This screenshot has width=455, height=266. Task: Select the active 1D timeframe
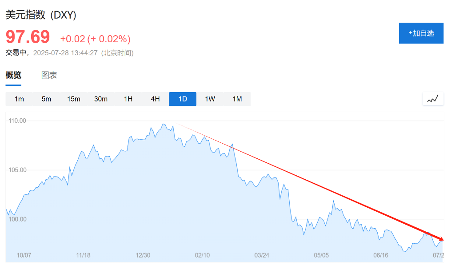tap(183, 99)
